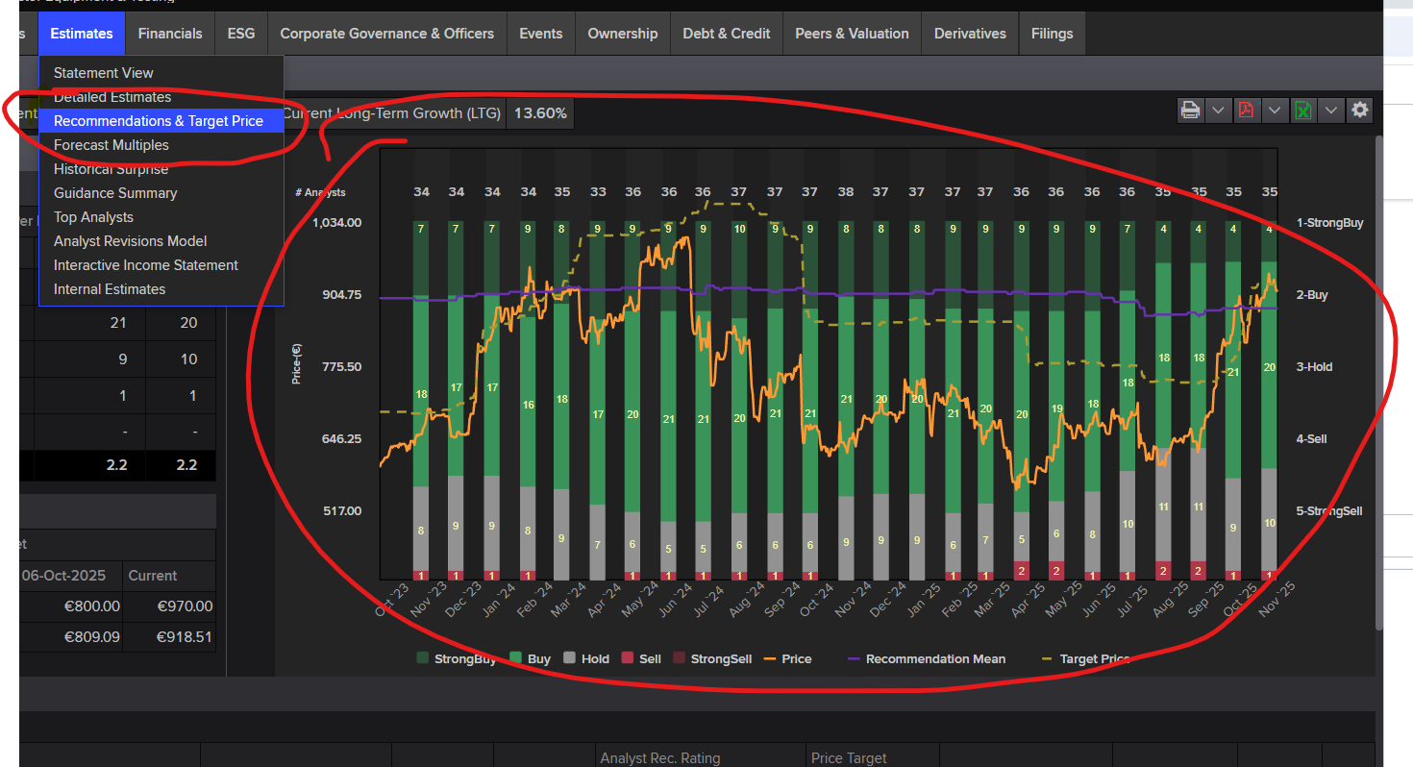The width and height of the screenshot is (1413, 767).
Task: Click the Analyst Rec. Rating column header
Action: pyautogui.click(x=660, y=758)
